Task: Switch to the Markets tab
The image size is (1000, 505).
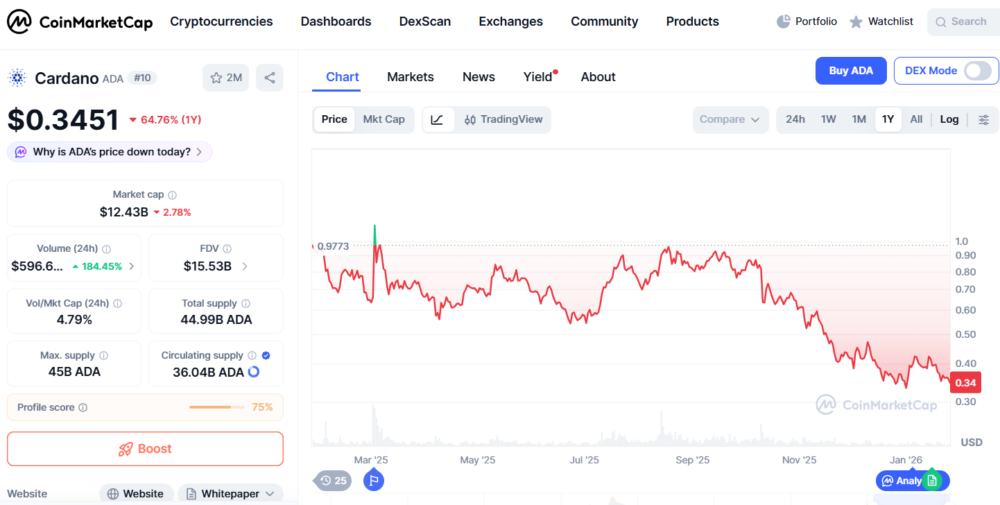Action: point(411,77)
